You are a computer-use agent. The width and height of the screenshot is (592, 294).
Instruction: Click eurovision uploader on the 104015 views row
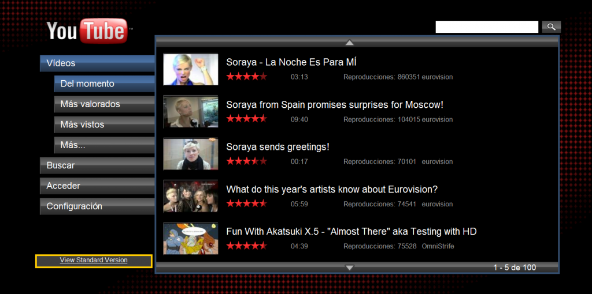pos(437,119)
